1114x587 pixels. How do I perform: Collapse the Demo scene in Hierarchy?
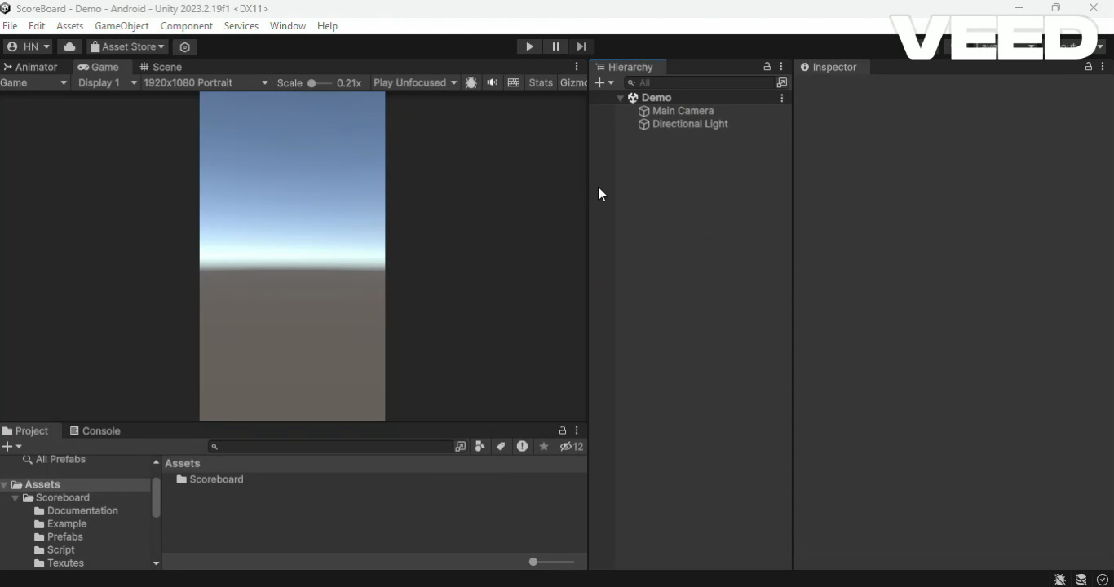pos(621,98)
